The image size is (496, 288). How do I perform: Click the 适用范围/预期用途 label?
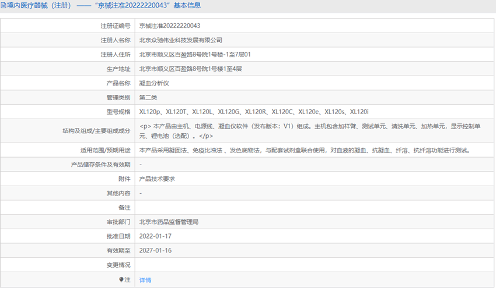(106, 151)
